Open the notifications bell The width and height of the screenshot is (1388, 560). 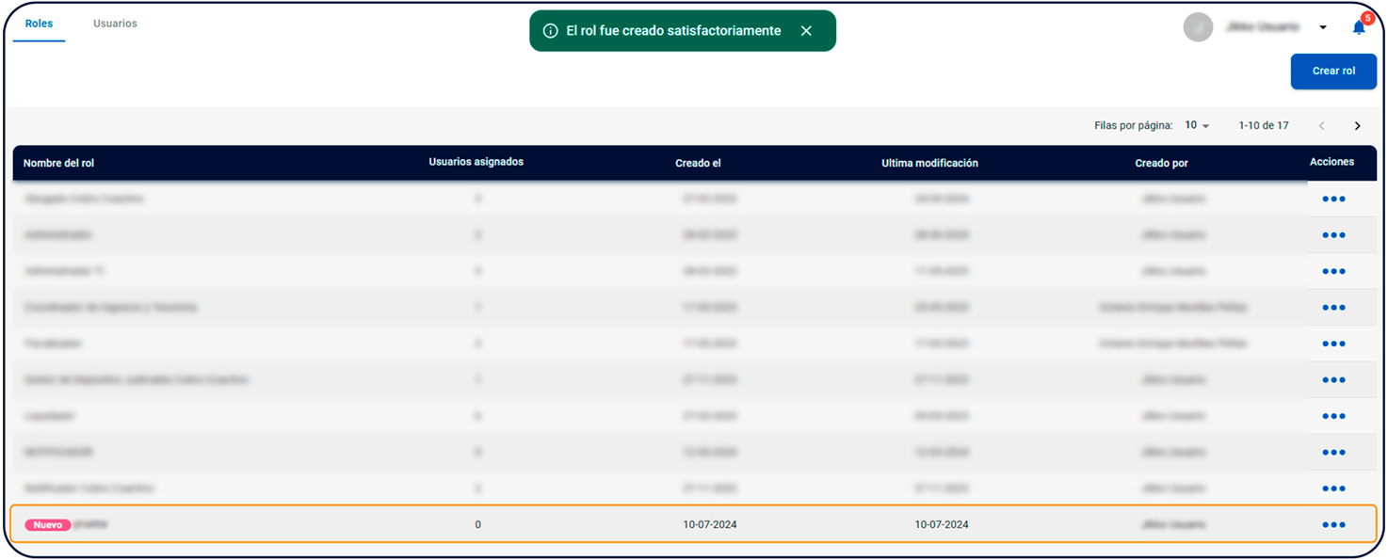coord(1359,27)
